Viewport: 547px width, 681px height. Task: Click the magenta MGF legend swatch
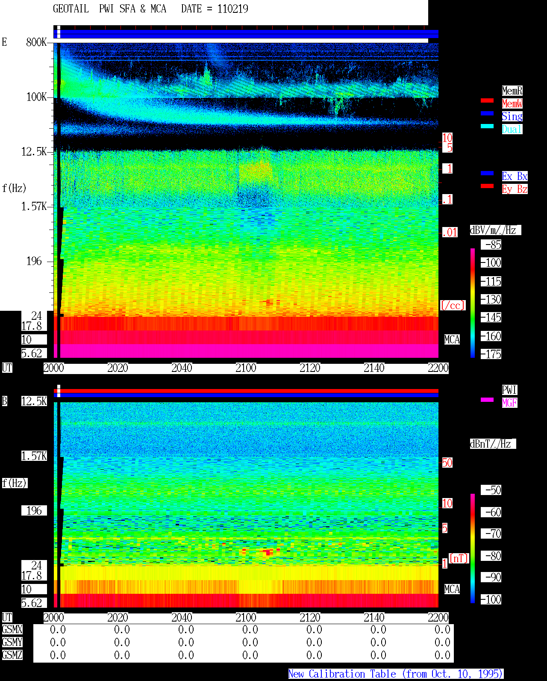coord(487,400)
